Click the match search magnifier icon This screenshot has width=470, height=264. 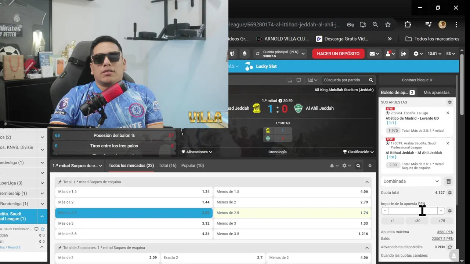coord(371,80)
